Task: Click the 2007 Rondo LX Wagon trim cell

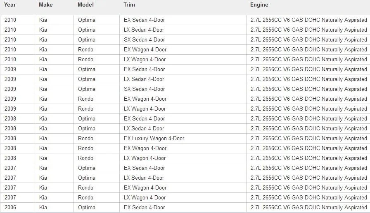Action: (x=183, y=198)
